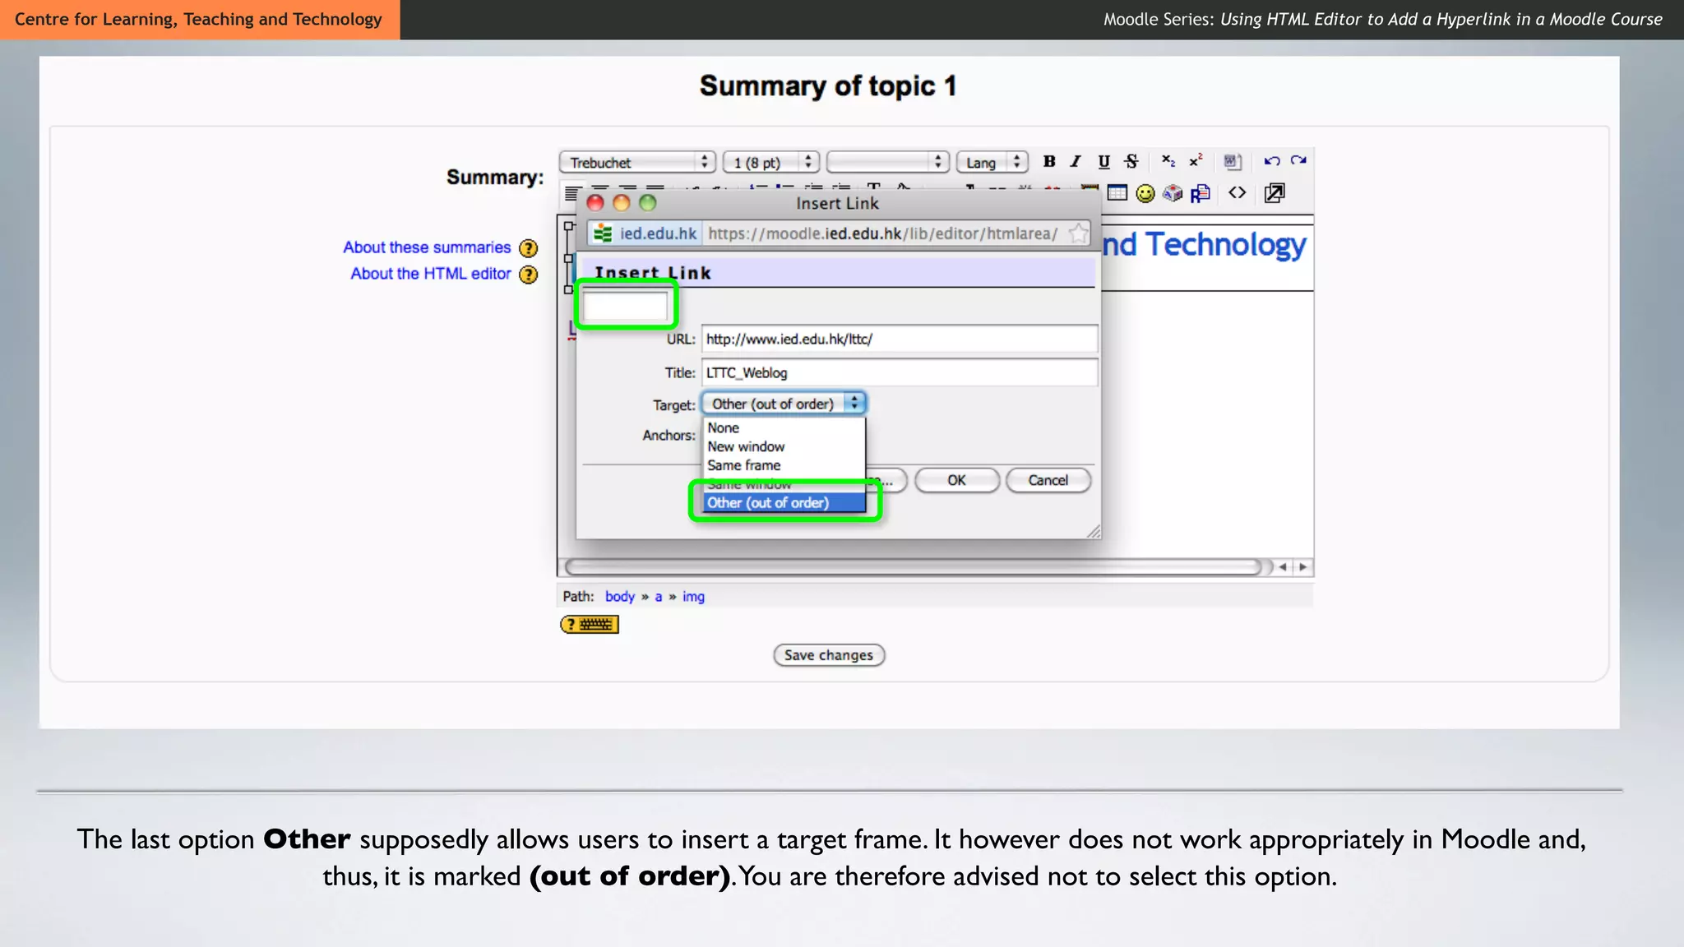
Task: Click img in the Path breadcrumb
Action: (693, 597)
